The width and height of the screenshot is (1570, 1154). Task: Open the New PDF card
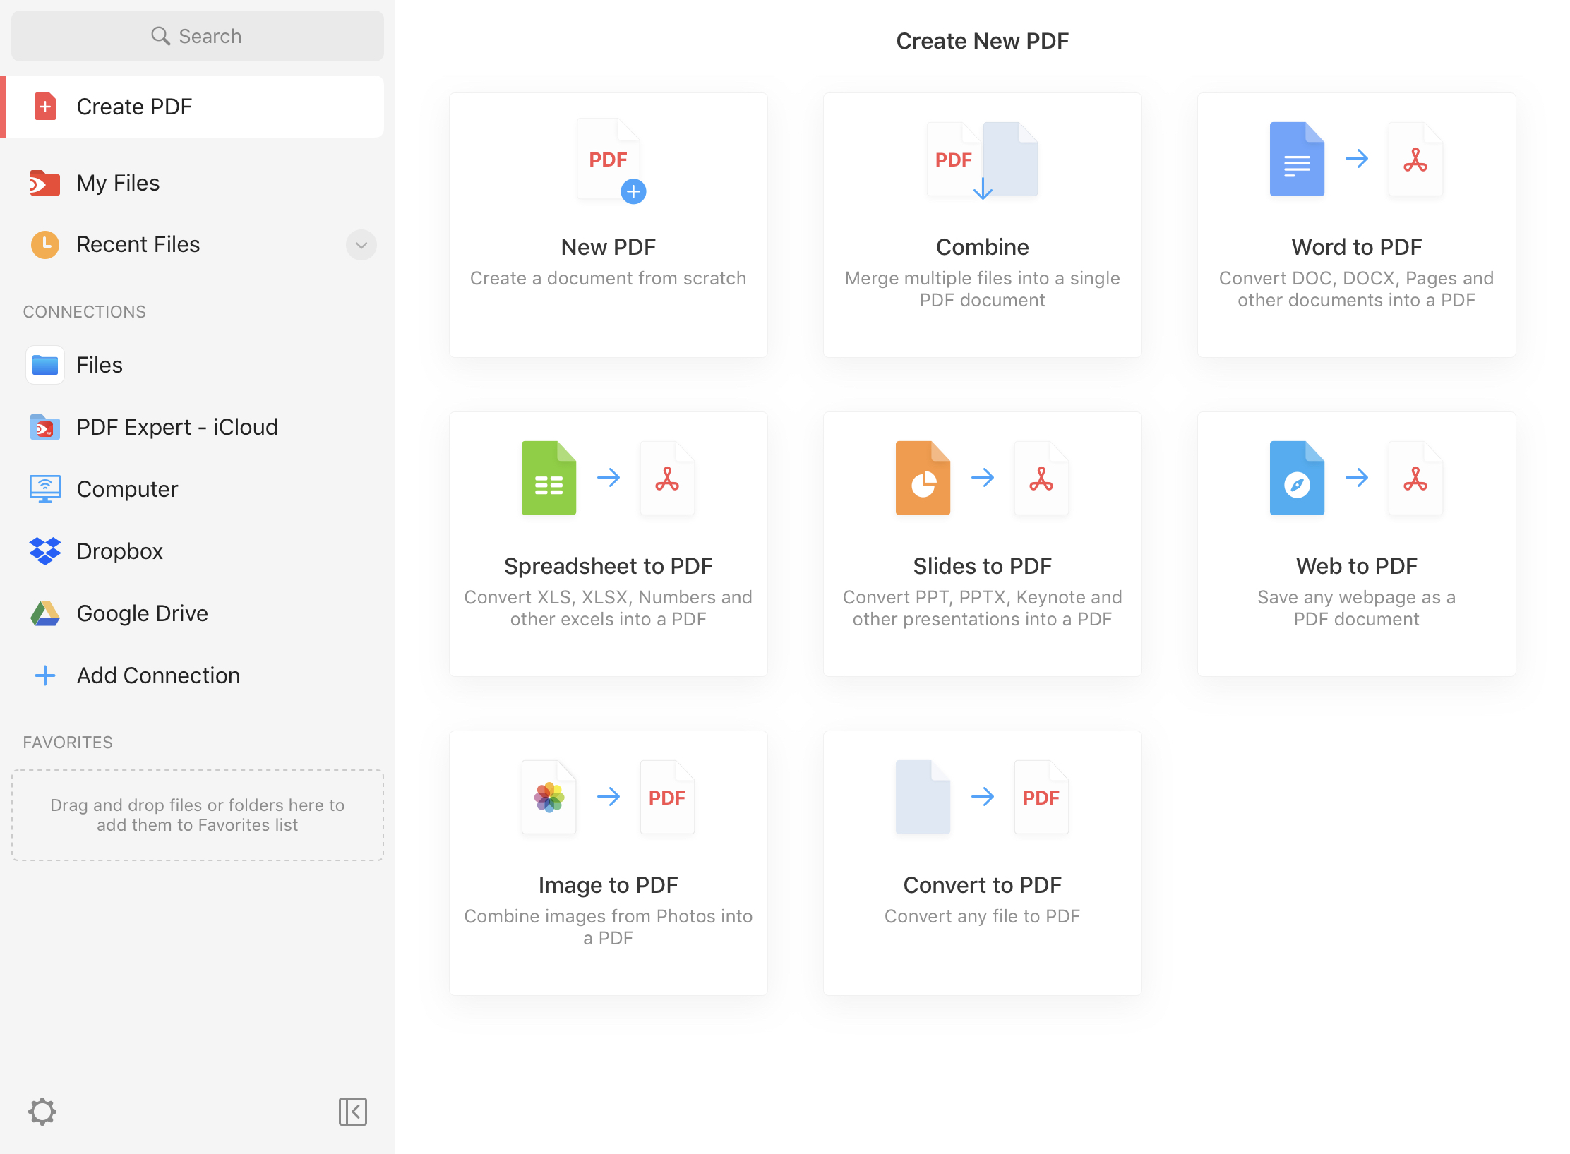tap(608, 225)
